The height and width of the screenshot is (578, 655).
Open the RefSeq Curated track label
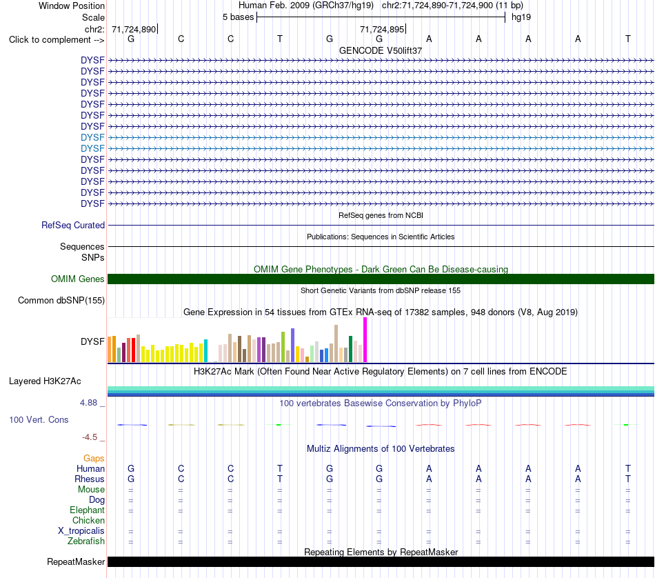click(73, 226)
